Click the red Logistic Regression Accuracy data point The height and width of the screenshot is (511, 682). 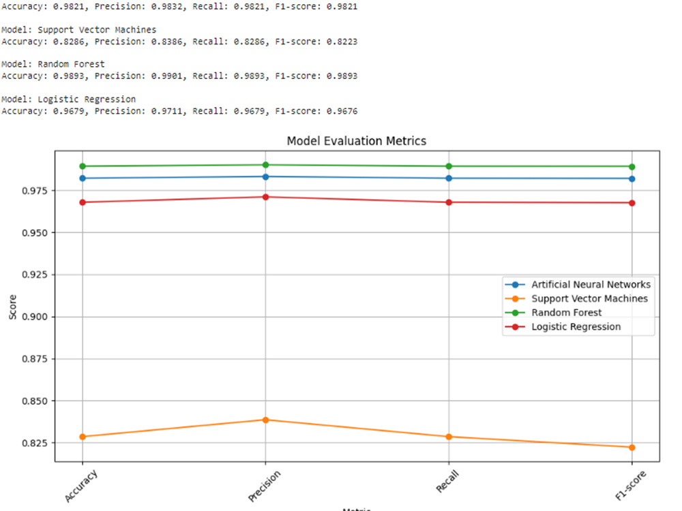[x=82, y=202]
